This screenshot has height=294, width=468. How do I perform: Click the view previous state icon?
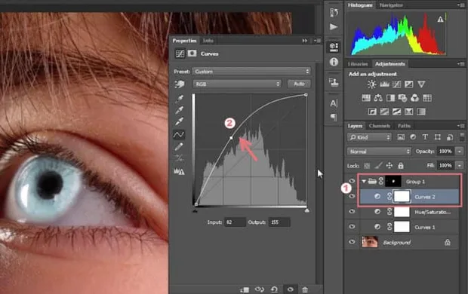click(x=260, y=289)
